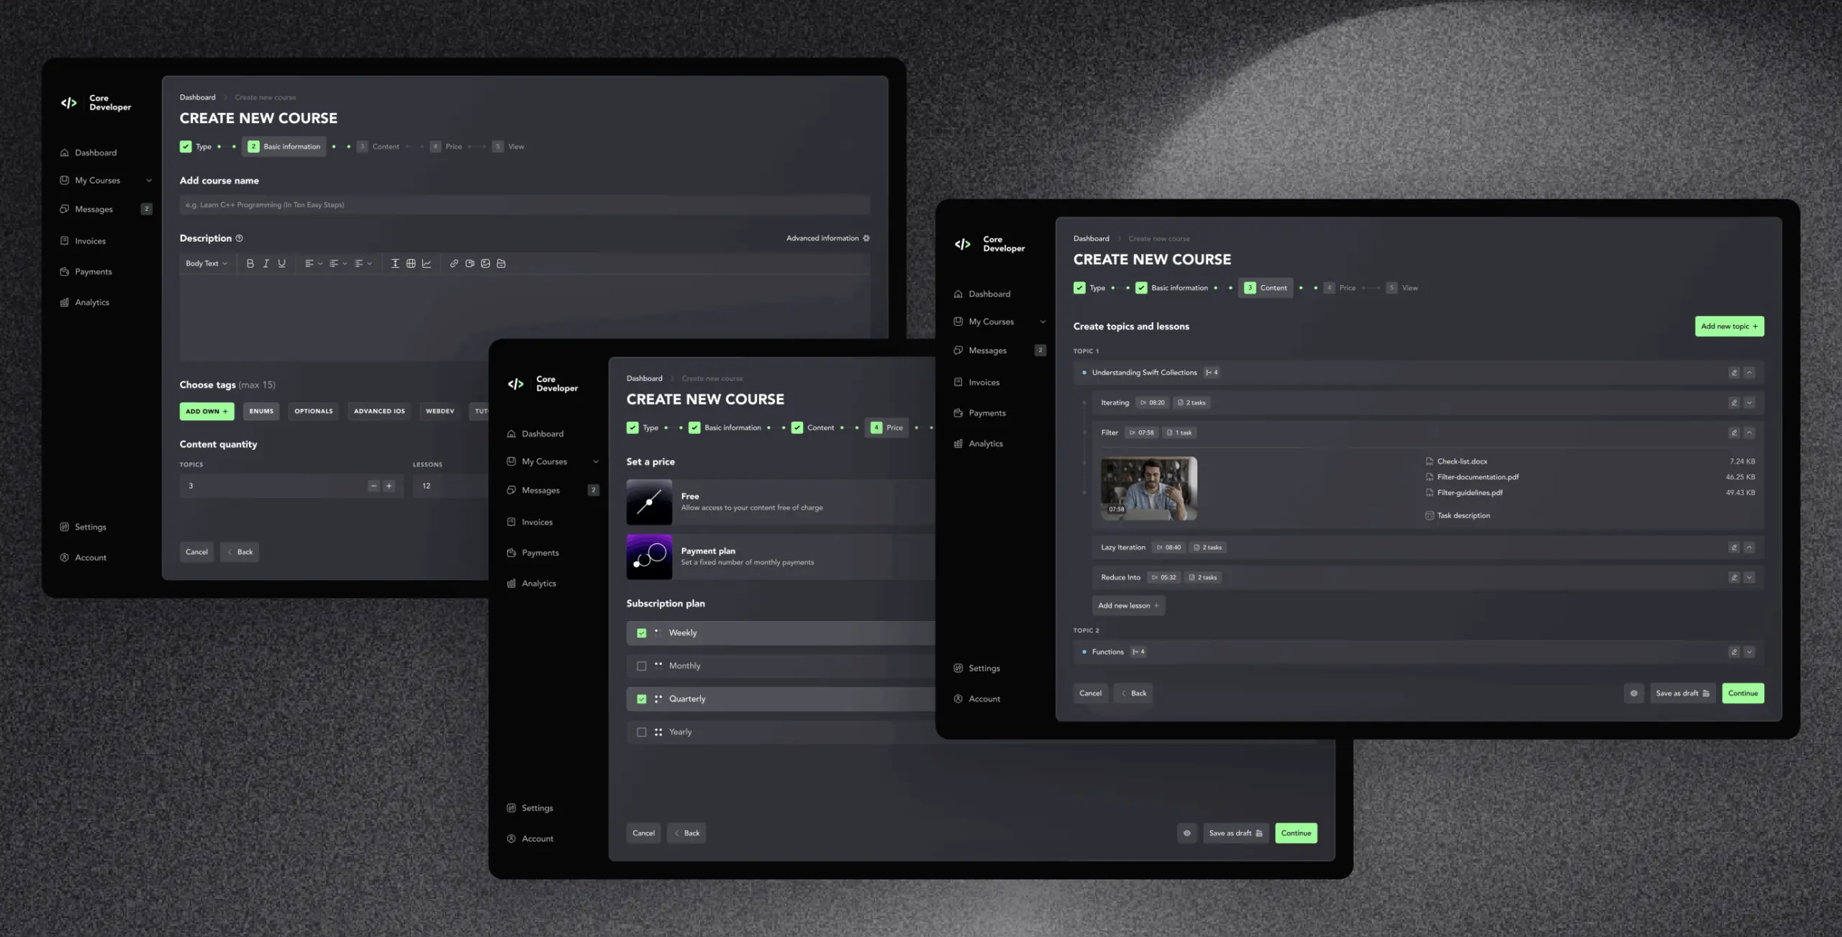Image resolution: width=1842 pixels, height=937 pixels.
Task: Click the italic formatting icon
Action: click(266, 263)
